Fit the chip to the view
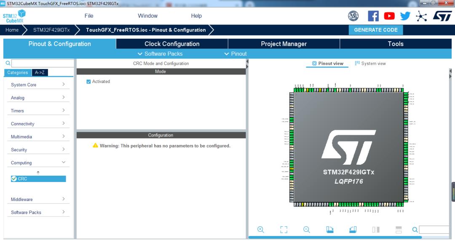Image resolution: width=455 pixels, height=241 pixels. pos(284,230)
